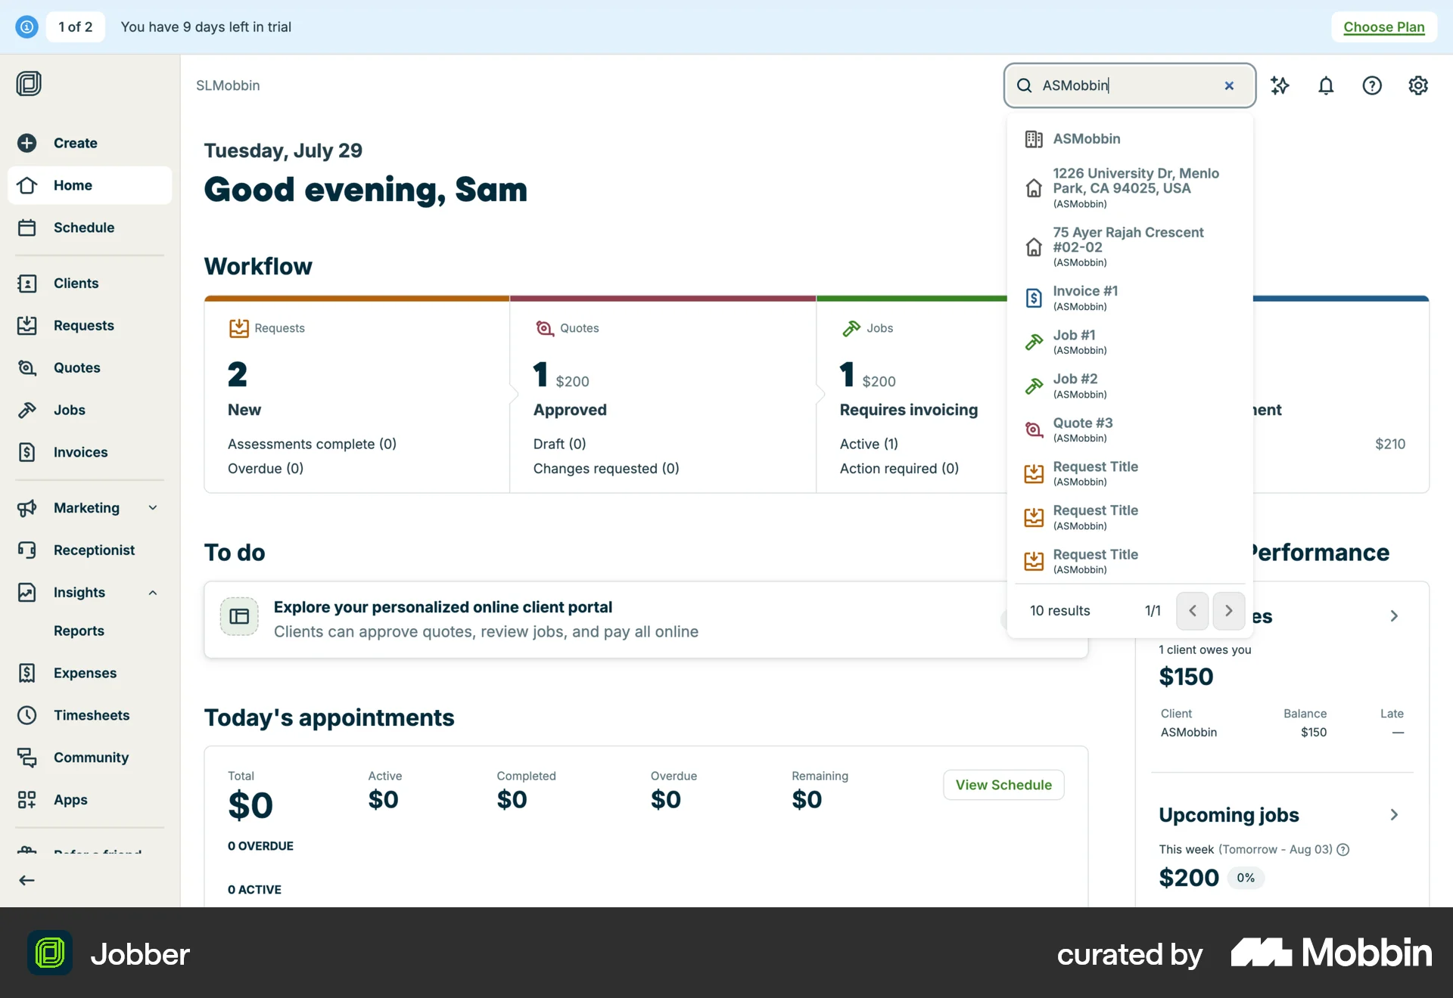
Task: Clear the ASMobbin search with the X
Action: (1229, 85)
